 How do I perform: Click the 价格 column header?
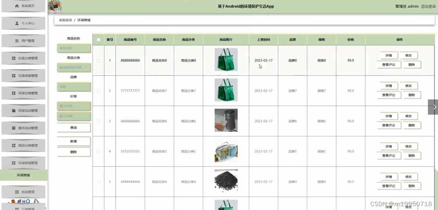point(351,39)
